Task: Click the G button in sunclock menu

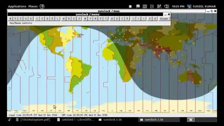Action: (x=74, y=19)
